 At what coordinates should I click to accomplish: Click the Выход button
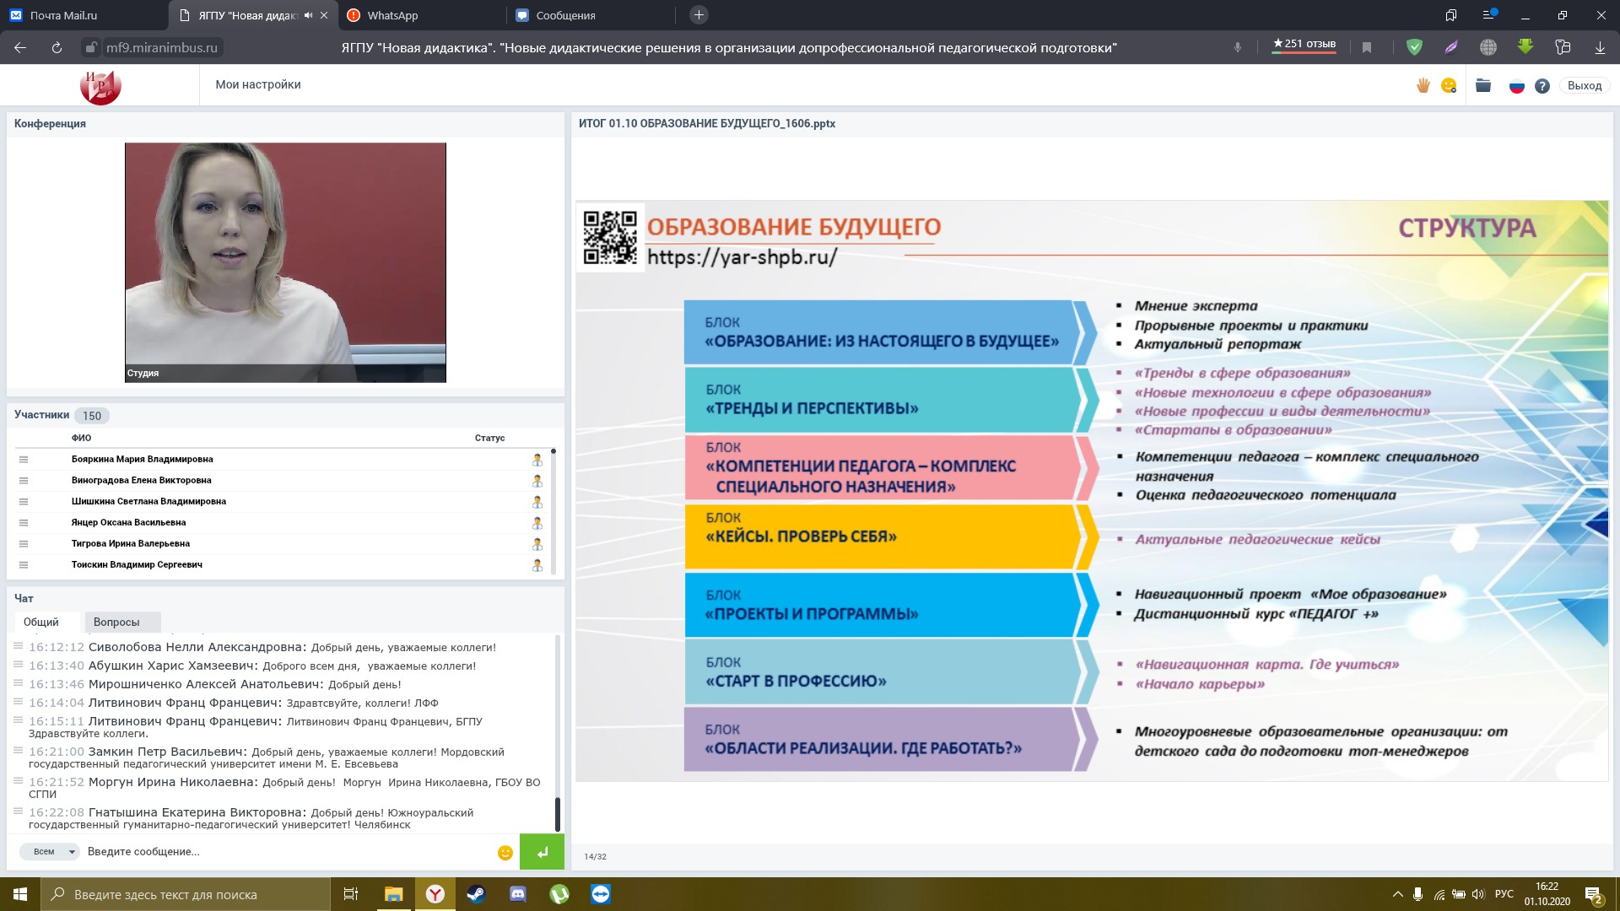coord(1584,85)
